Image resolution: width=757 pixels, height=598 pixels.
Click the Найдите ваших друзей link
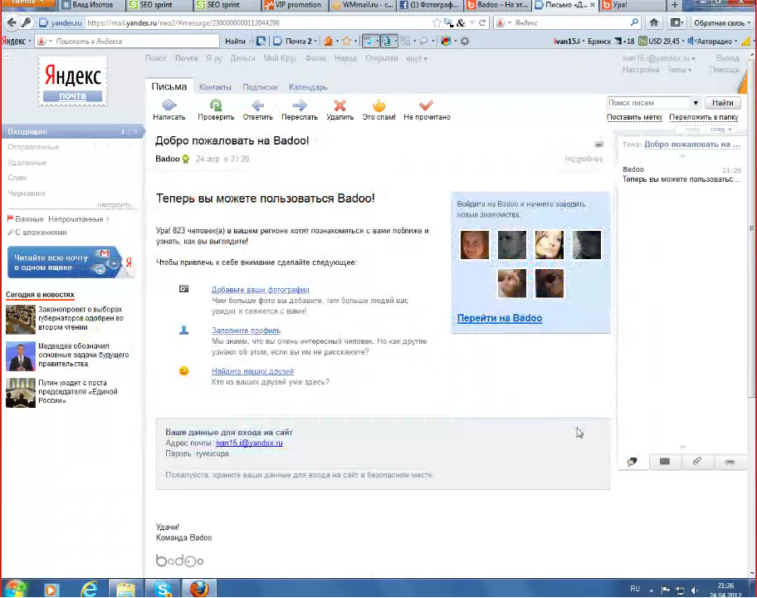[x=252, y=371]
